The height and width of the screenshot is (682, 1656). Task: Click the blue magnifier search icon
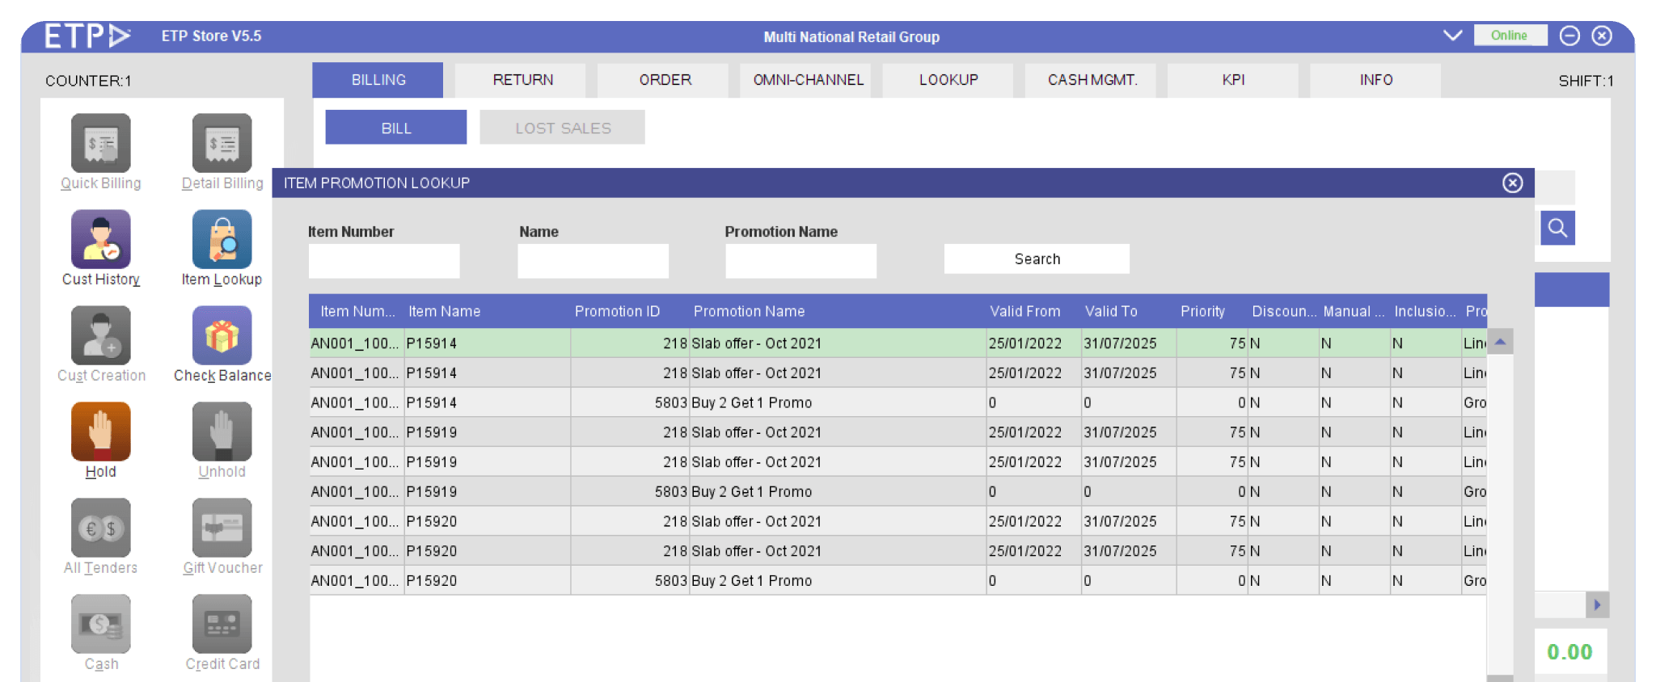pos(1557,229)
